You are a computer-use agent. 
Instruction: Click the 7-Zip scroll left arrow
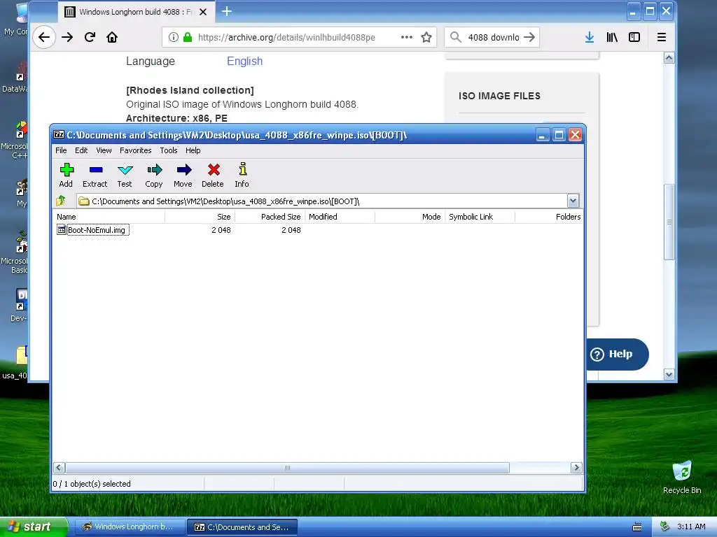[x=59, y=468]
